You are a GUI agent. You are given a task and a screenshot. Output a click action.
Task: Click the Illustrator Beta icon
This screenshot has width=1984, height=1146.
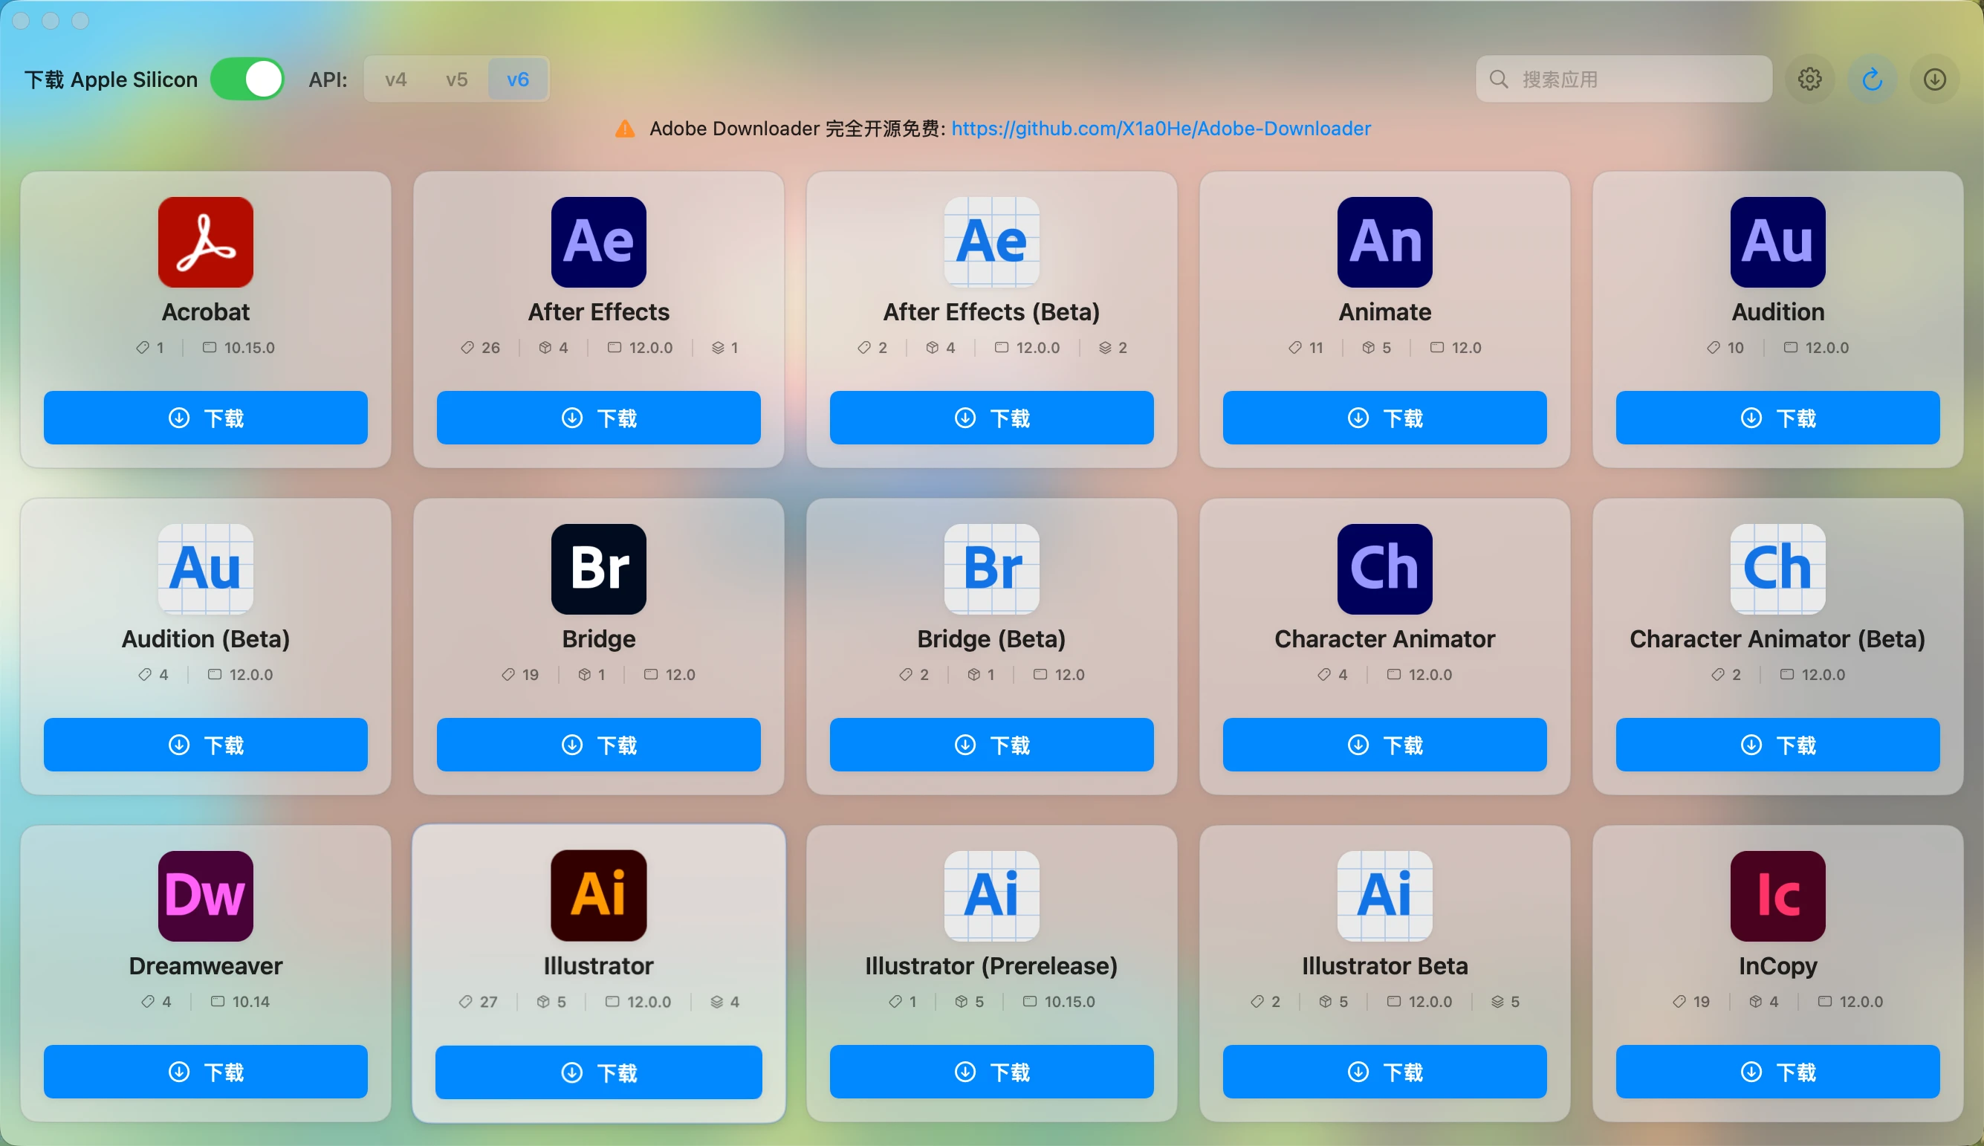pyautogui.click(x=1384, y=896)
